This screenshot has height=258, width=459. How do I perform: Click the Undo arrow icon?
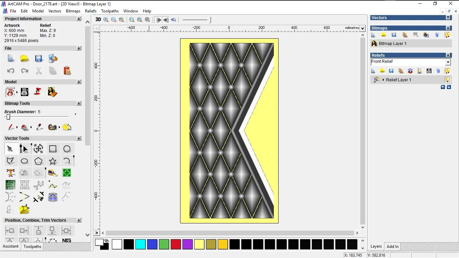11,71
